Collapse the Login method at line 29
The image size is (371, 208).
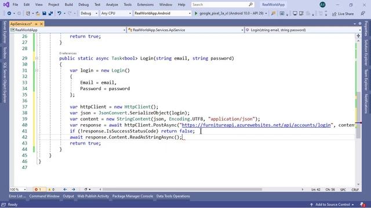pos(37,58)
